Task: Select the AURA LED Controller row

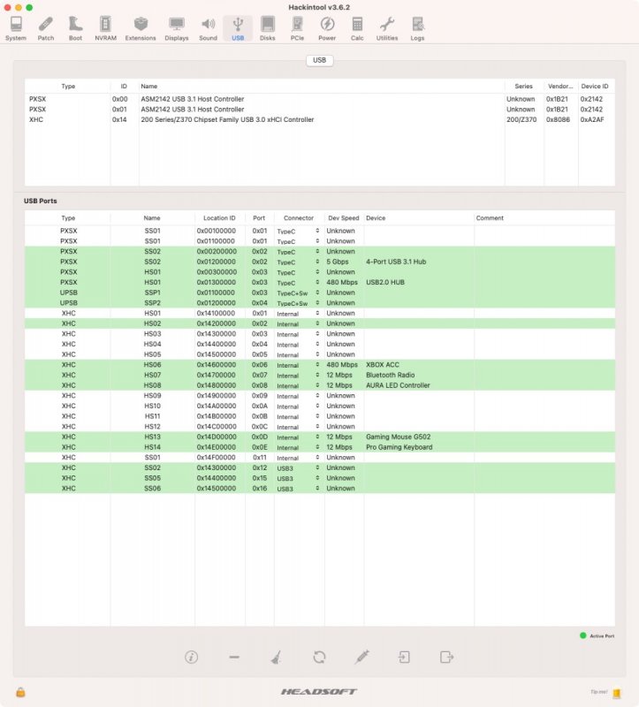Action: (320, 385)
